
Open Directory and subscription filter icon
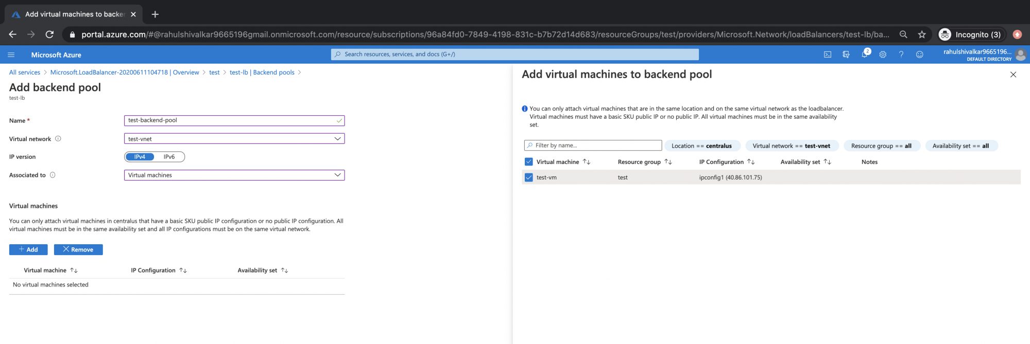click(x=846, y=55)
